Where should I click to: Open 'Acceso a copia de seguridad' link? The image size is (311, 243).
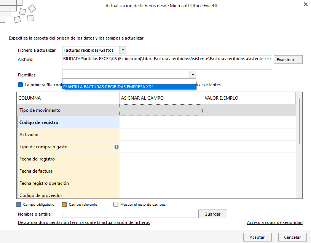[x=275, y=222]
